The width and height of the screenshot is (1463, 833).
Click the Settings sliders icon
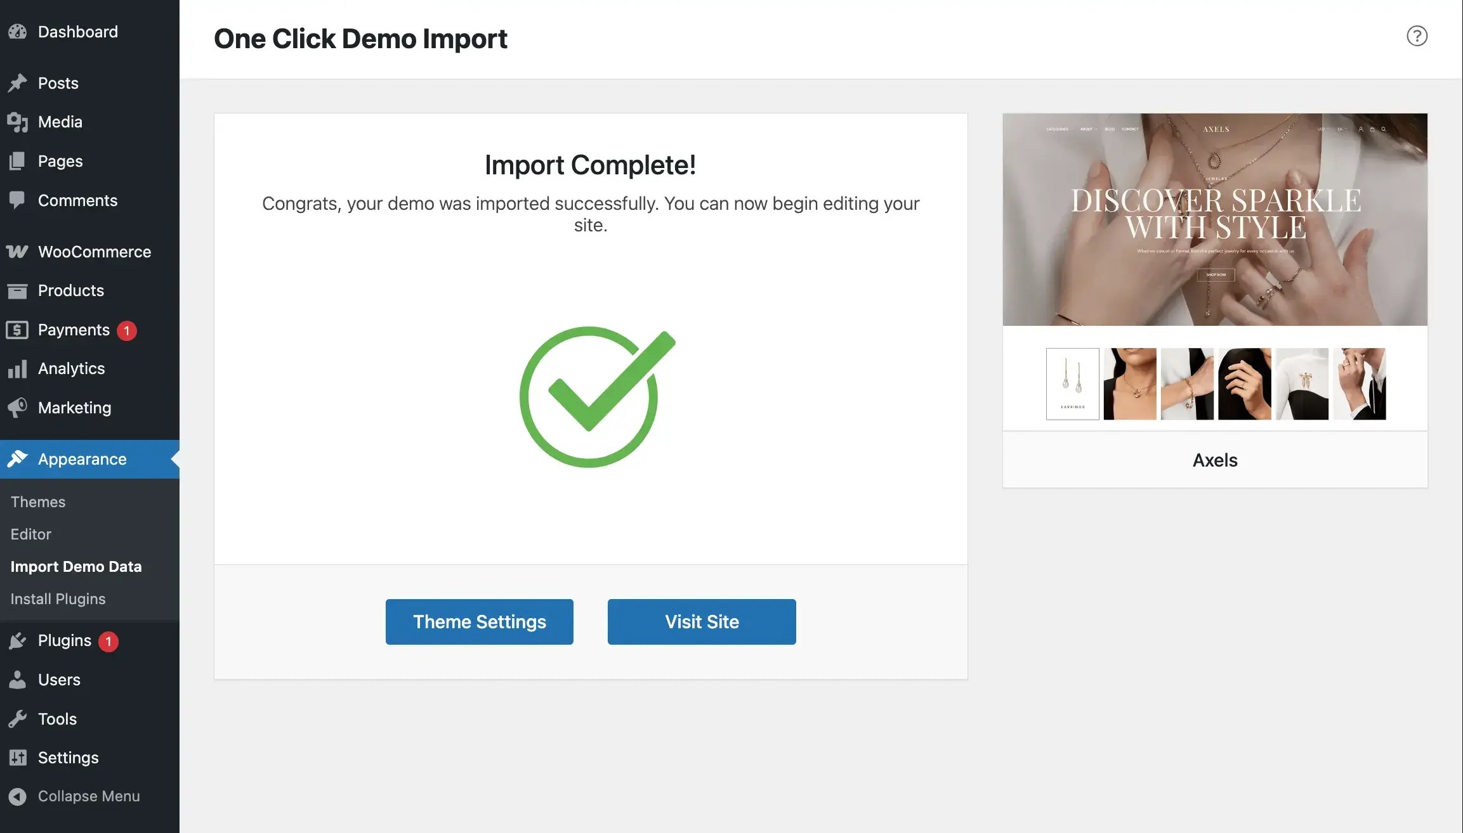(x=18, y=758)
